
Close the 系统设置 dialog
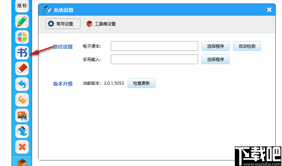(269, 9)
